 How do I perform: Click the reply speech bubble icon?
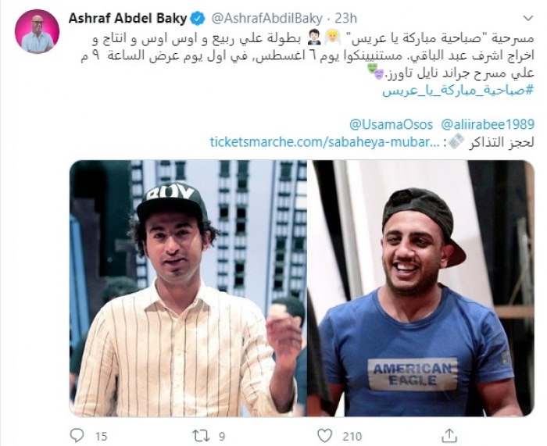click(77, 435)
